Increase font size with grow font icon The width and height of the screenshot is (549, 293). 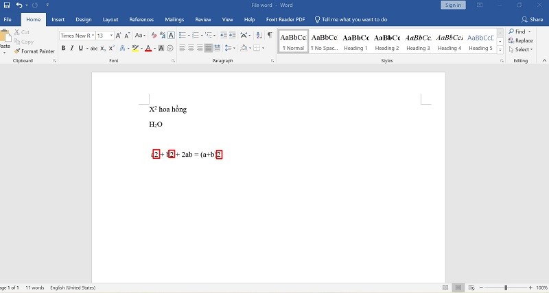[x=118, y=36]
